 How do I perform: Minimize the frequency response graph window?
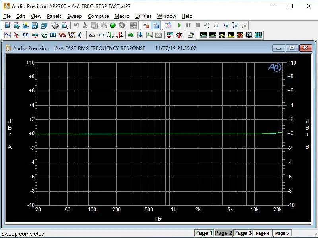279,48
